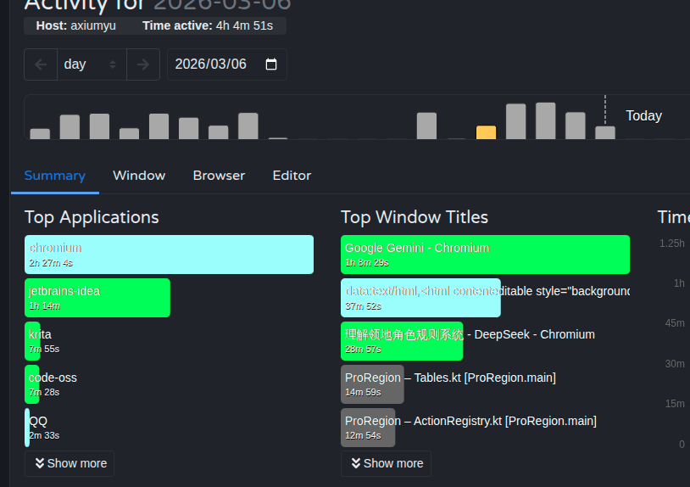Screen dimensions: 690x487
Task: Select the ProRegion Tables.kt window entry
Action: (x=449, y=383)
